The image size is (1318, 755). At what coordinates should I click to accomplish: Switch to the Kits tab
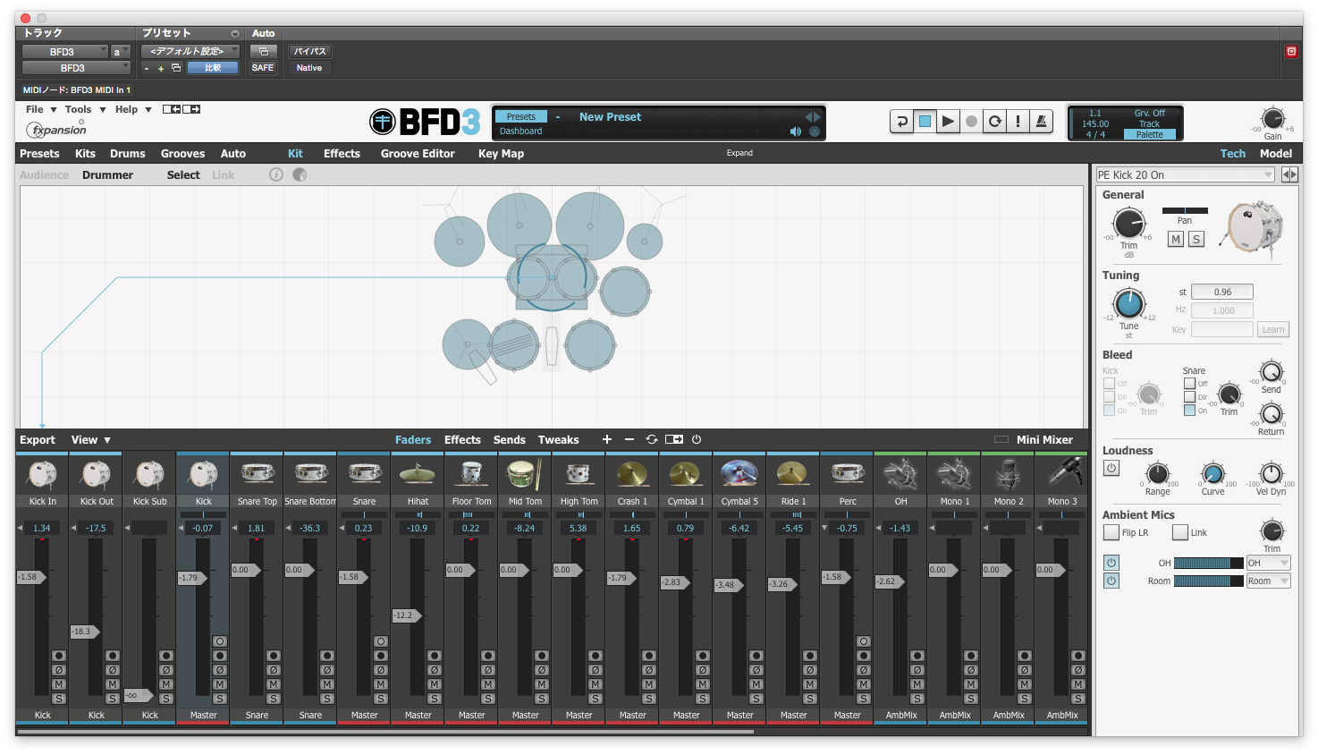(85, 154)
